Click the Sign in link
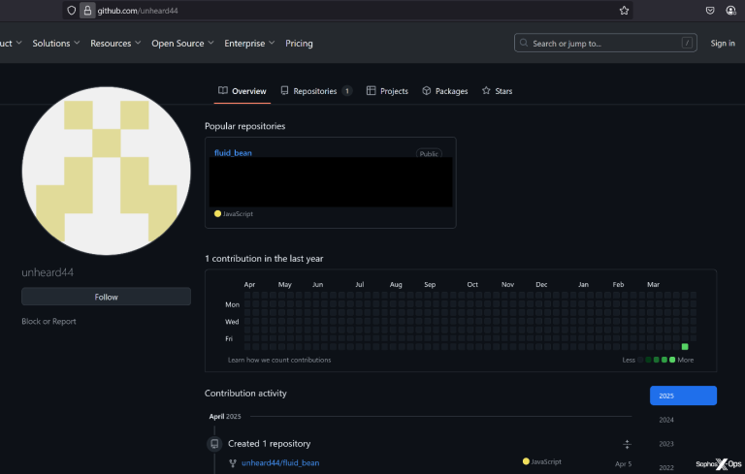Image resolution: width=745 pixels, height=474 pixels. pos(723,44)
